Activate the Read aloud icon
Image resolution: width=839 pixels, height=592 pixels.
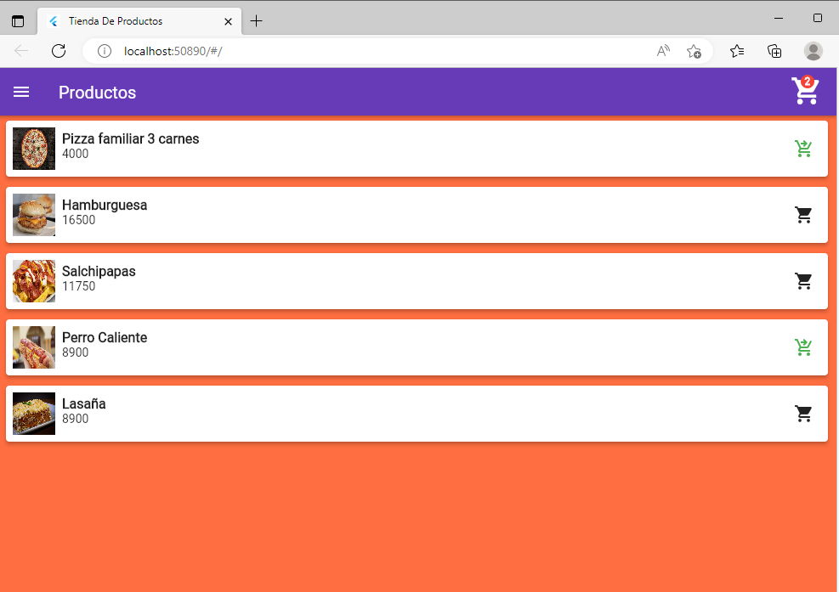coord(663,51)
